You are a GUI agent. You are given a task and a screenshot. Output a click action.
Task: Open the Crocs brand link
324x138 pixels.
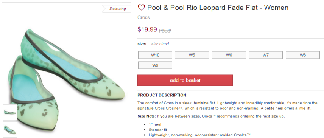(x=143, y=17)
